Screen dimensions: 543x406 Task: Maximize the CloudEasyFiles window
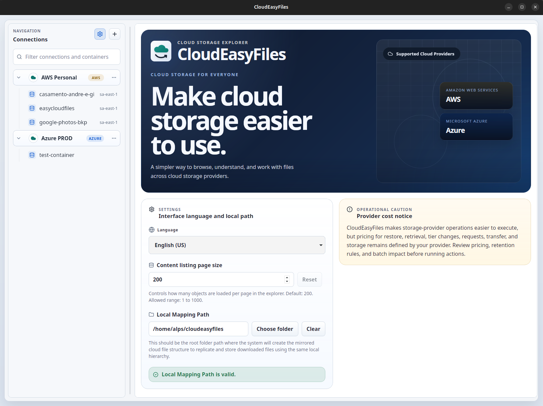[x=522, y=7]
